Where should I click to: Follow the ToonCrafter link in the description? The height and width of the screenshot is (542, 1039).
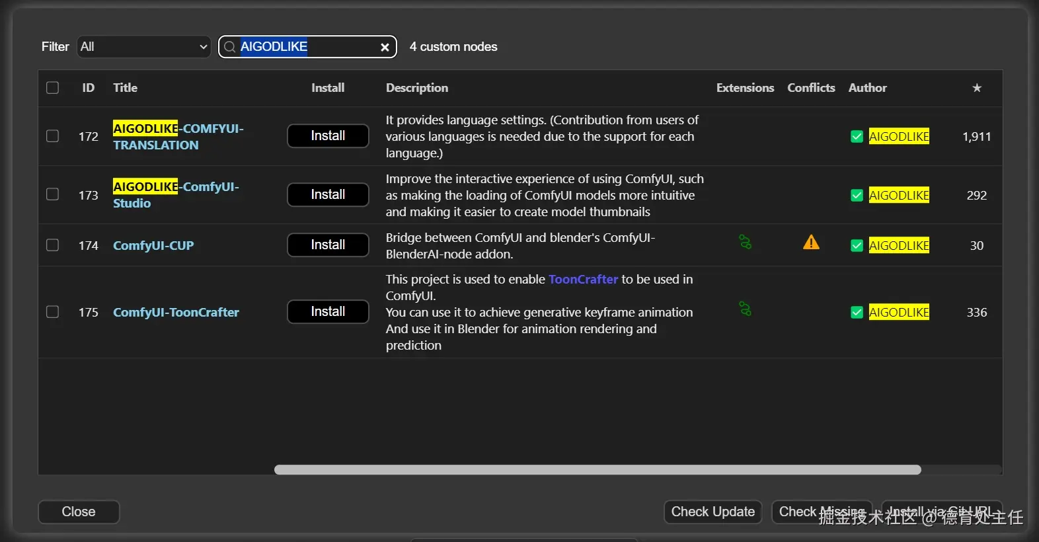pos(583,280)
